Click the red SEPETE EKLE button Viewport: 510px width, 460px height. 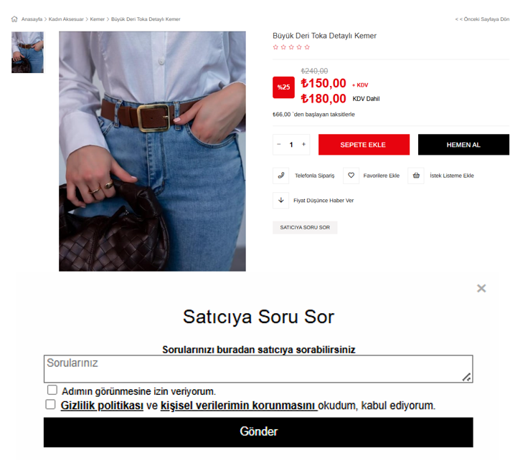tap(364, 145)
